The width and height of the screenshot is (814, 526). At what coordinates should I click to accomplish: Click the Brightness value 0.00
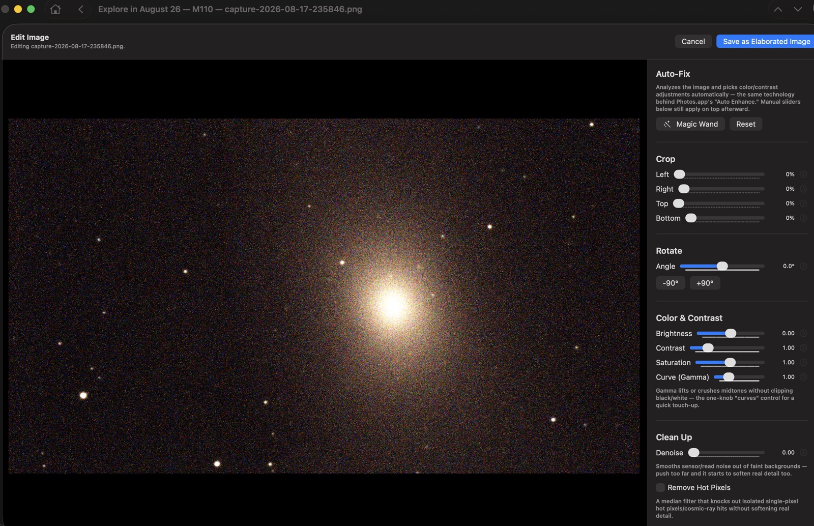[x=788, y=333]
